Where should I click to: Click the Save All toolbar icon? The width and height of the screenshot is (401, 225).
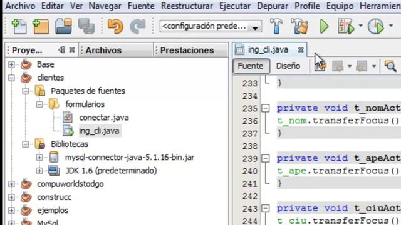tap(86, 26)
